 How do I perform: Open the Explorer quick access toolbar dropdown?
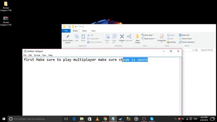point(76,26)
